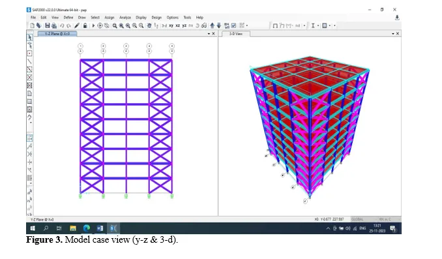Open the File menu
The height and width of the screenshot is (259, 442).
[33, 18]
